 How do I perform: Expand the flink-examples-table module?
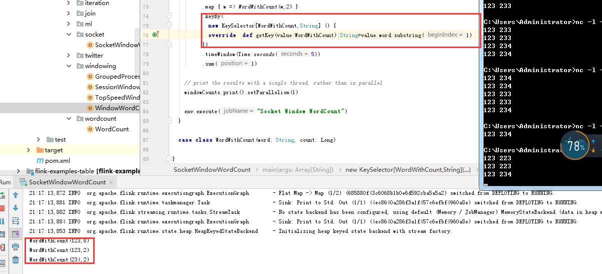tap(19, 171)
